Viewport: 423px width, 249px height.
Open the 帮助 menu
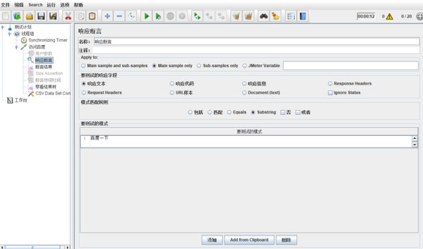79,5
